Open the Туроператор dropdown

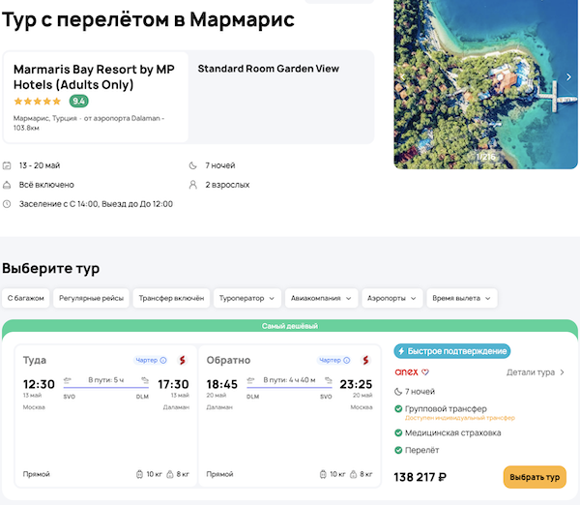(x=247, y=299)
